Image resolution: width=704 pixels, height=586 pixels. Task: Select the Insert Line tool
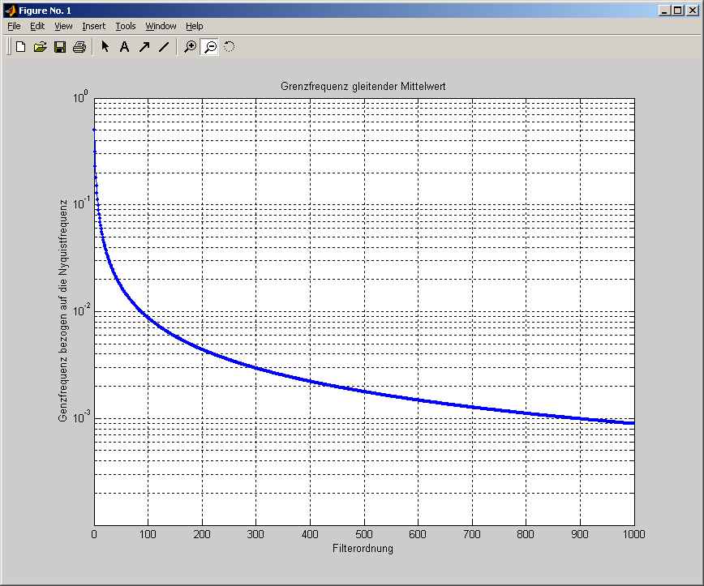[x=164, y=47]
